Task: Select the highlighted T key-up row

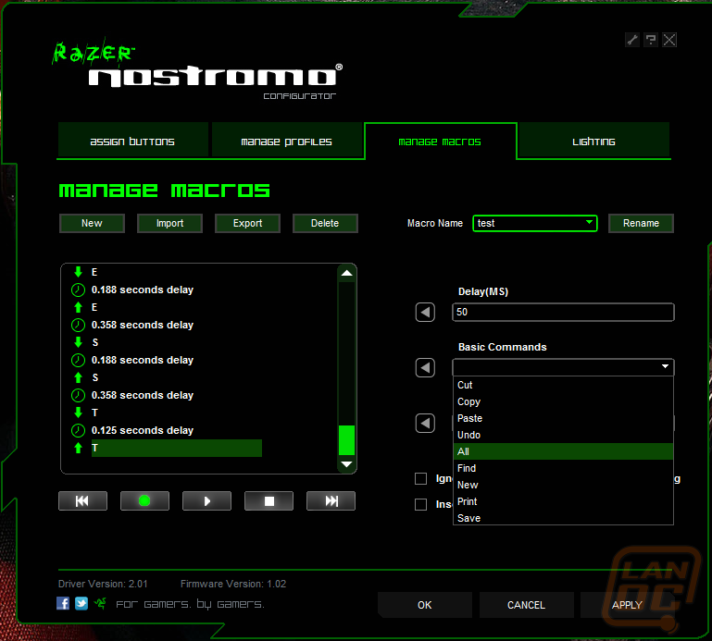Action: point(167,448)
